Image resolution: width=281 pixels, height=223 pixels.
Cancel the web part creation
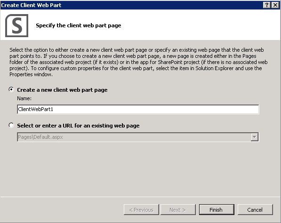[255, 209]
